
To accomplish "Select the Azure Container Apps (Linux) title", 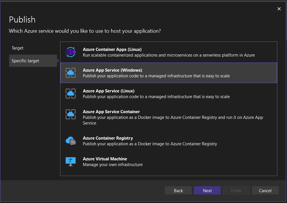I will coord(112,49).
